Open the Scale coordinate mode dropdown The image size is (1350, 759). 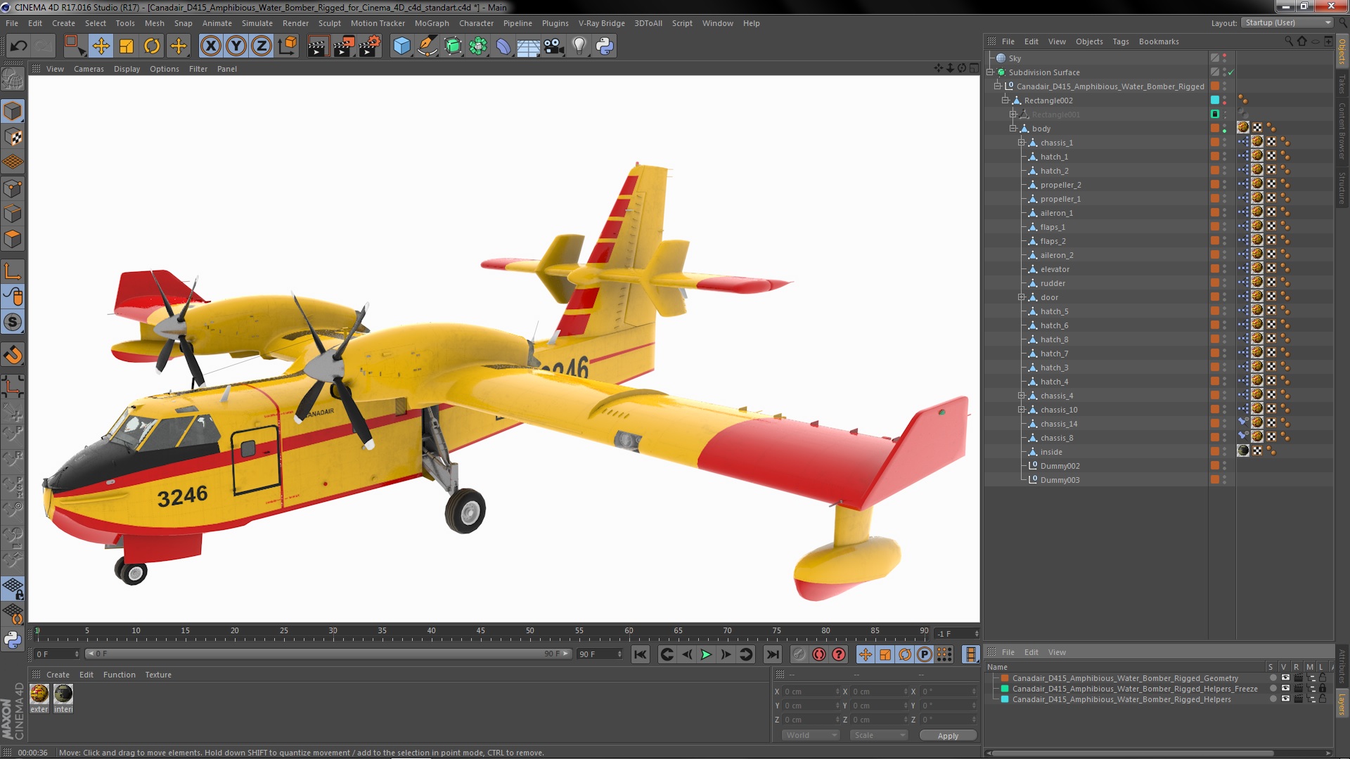click(x=879, y=735)
